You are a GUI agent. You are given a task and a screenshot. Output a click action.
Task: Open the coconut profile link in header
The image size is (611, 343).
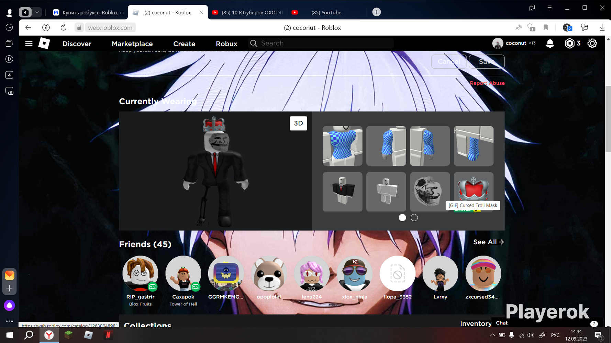tap(514, 43)
